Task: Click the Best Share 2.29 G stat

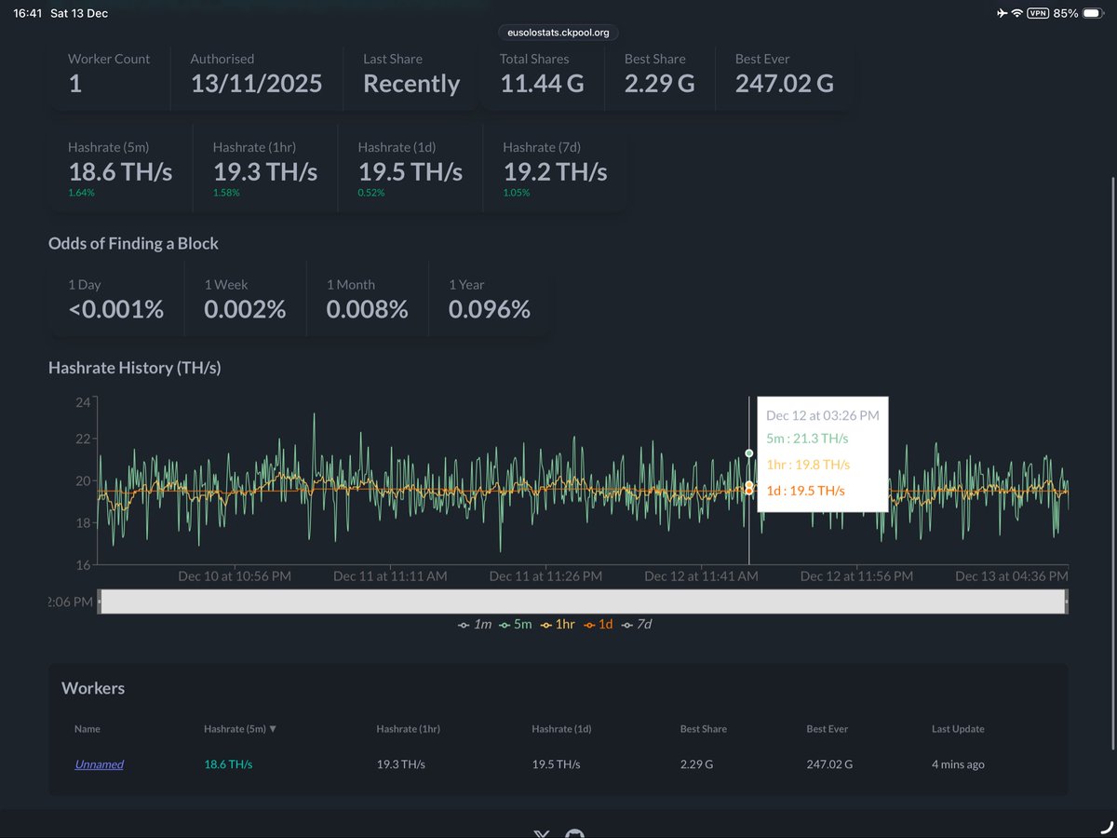Action: (659, 74)
